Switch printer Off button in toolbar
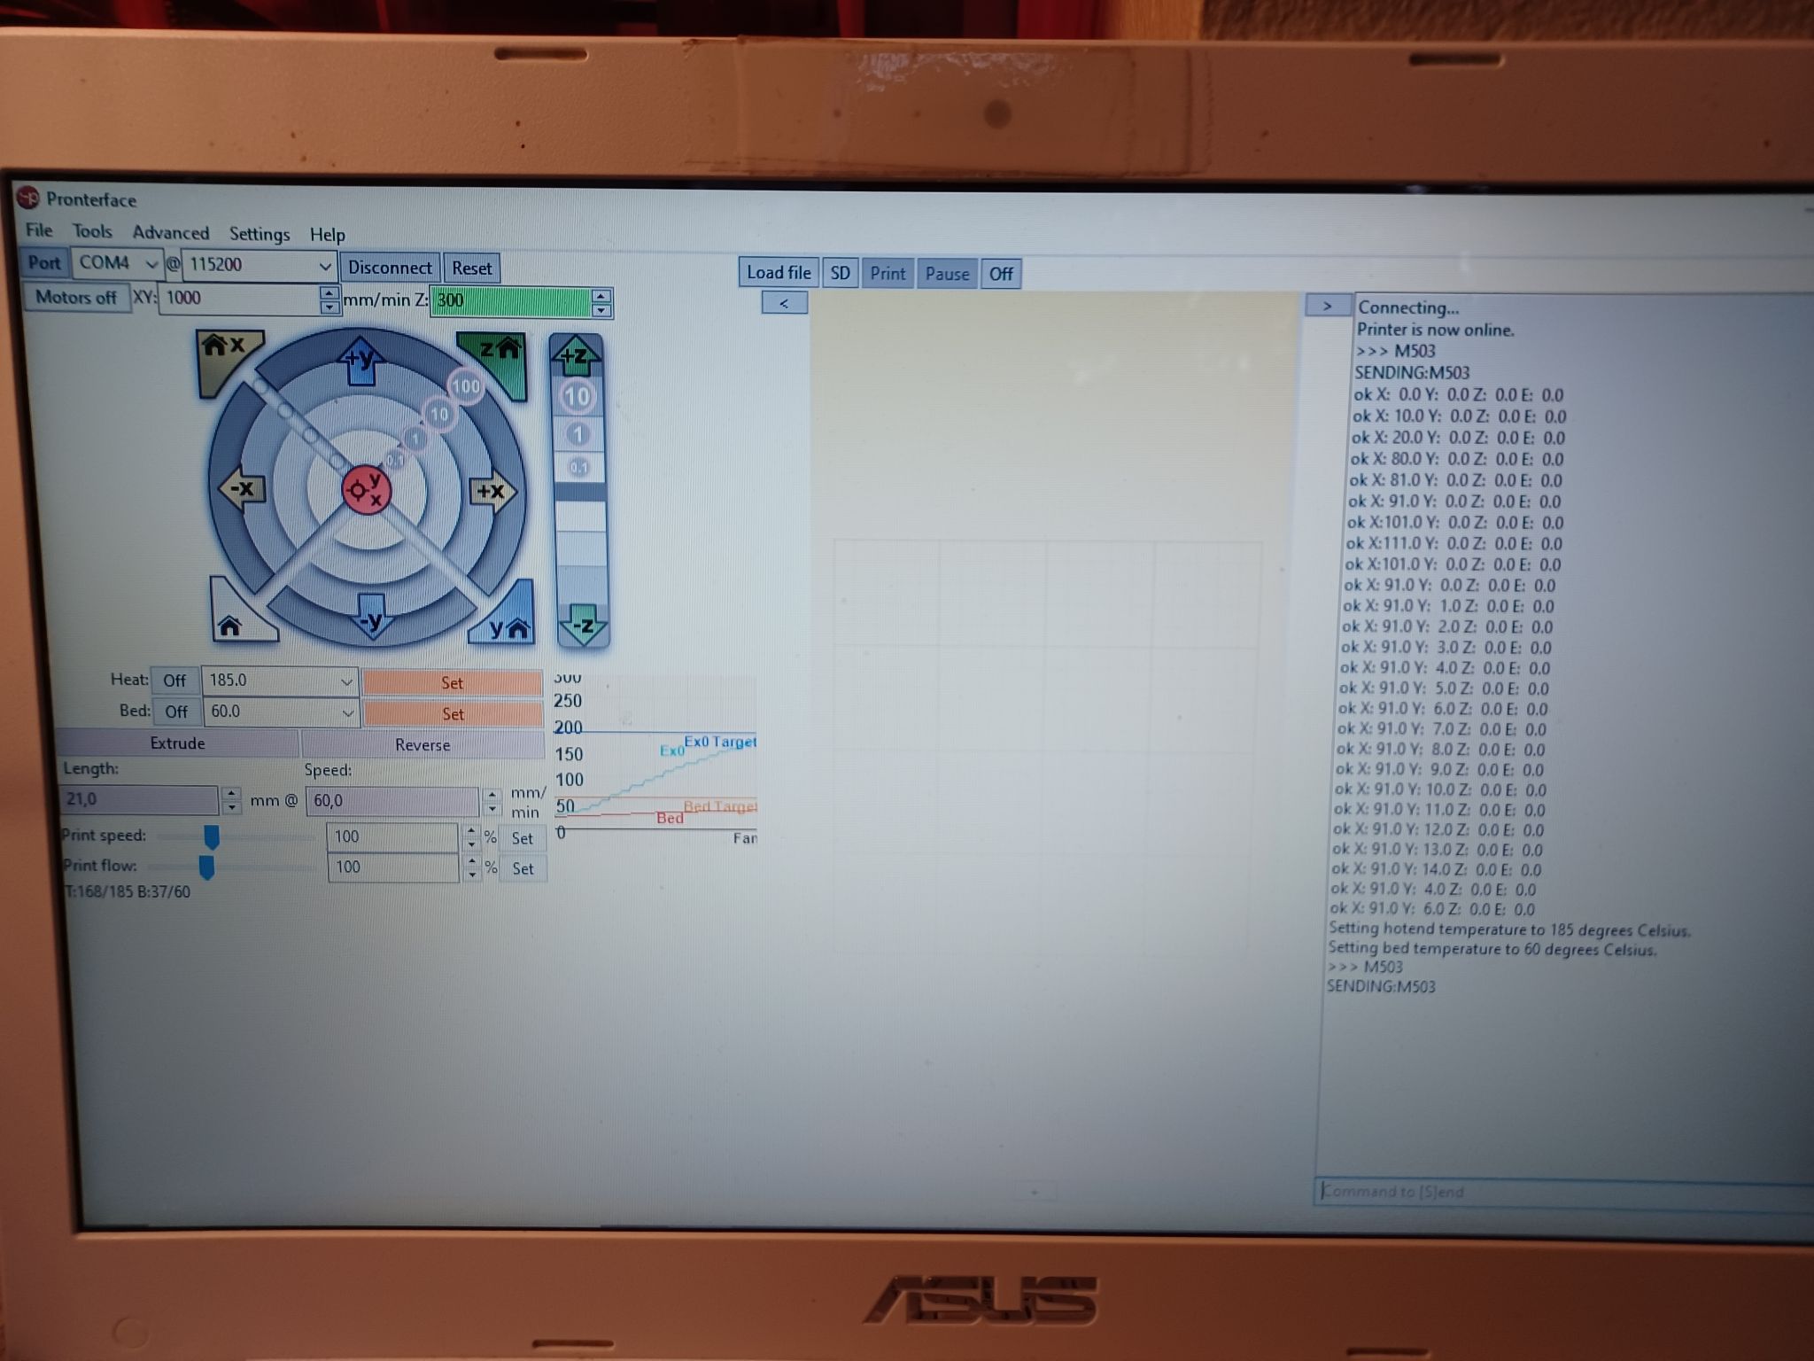This screenshot has height=1361, width=1814. (x=1001, y=274)
